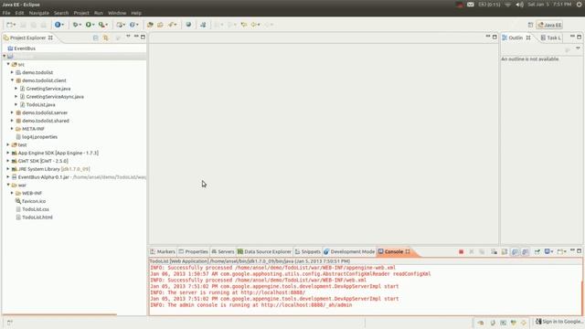Collapse the war folder
The image size is (585, 329).
pos(8,185)
